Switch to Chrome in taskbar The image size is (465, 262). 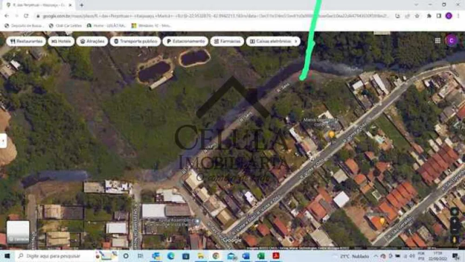[x=216, y=256]
